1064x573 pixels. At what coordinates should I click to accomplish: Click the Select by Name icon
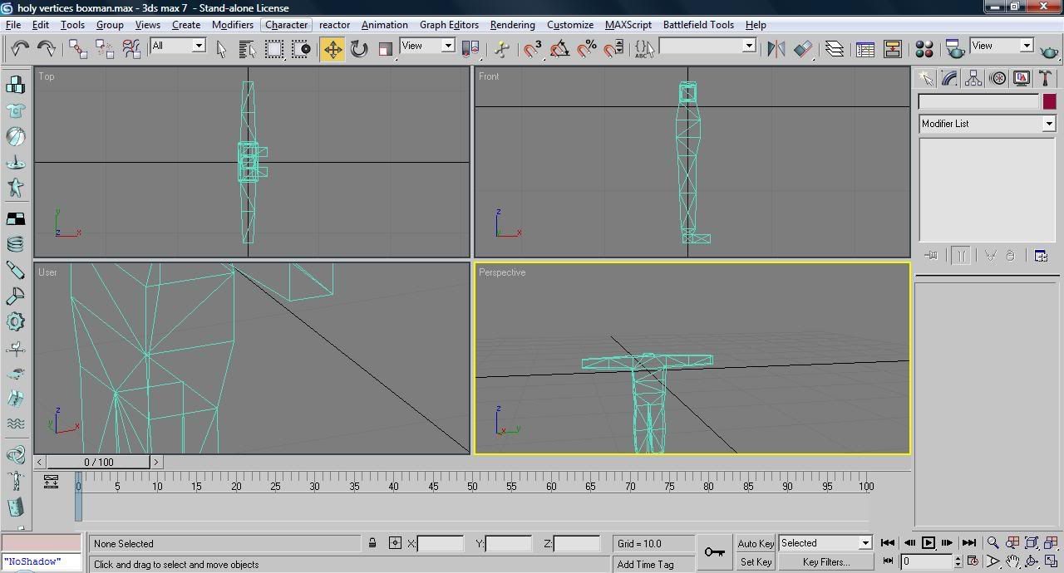247,49
